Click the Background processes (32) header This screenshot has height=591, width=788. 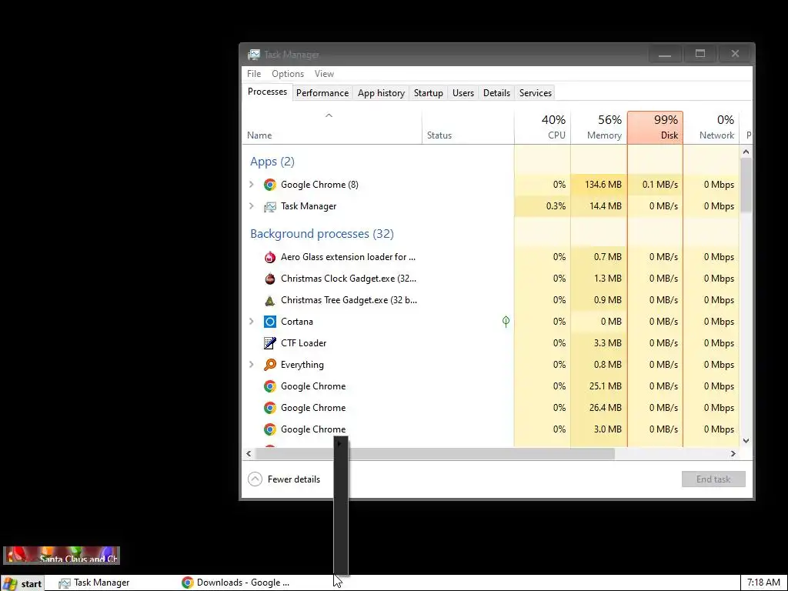pos(322,234)
